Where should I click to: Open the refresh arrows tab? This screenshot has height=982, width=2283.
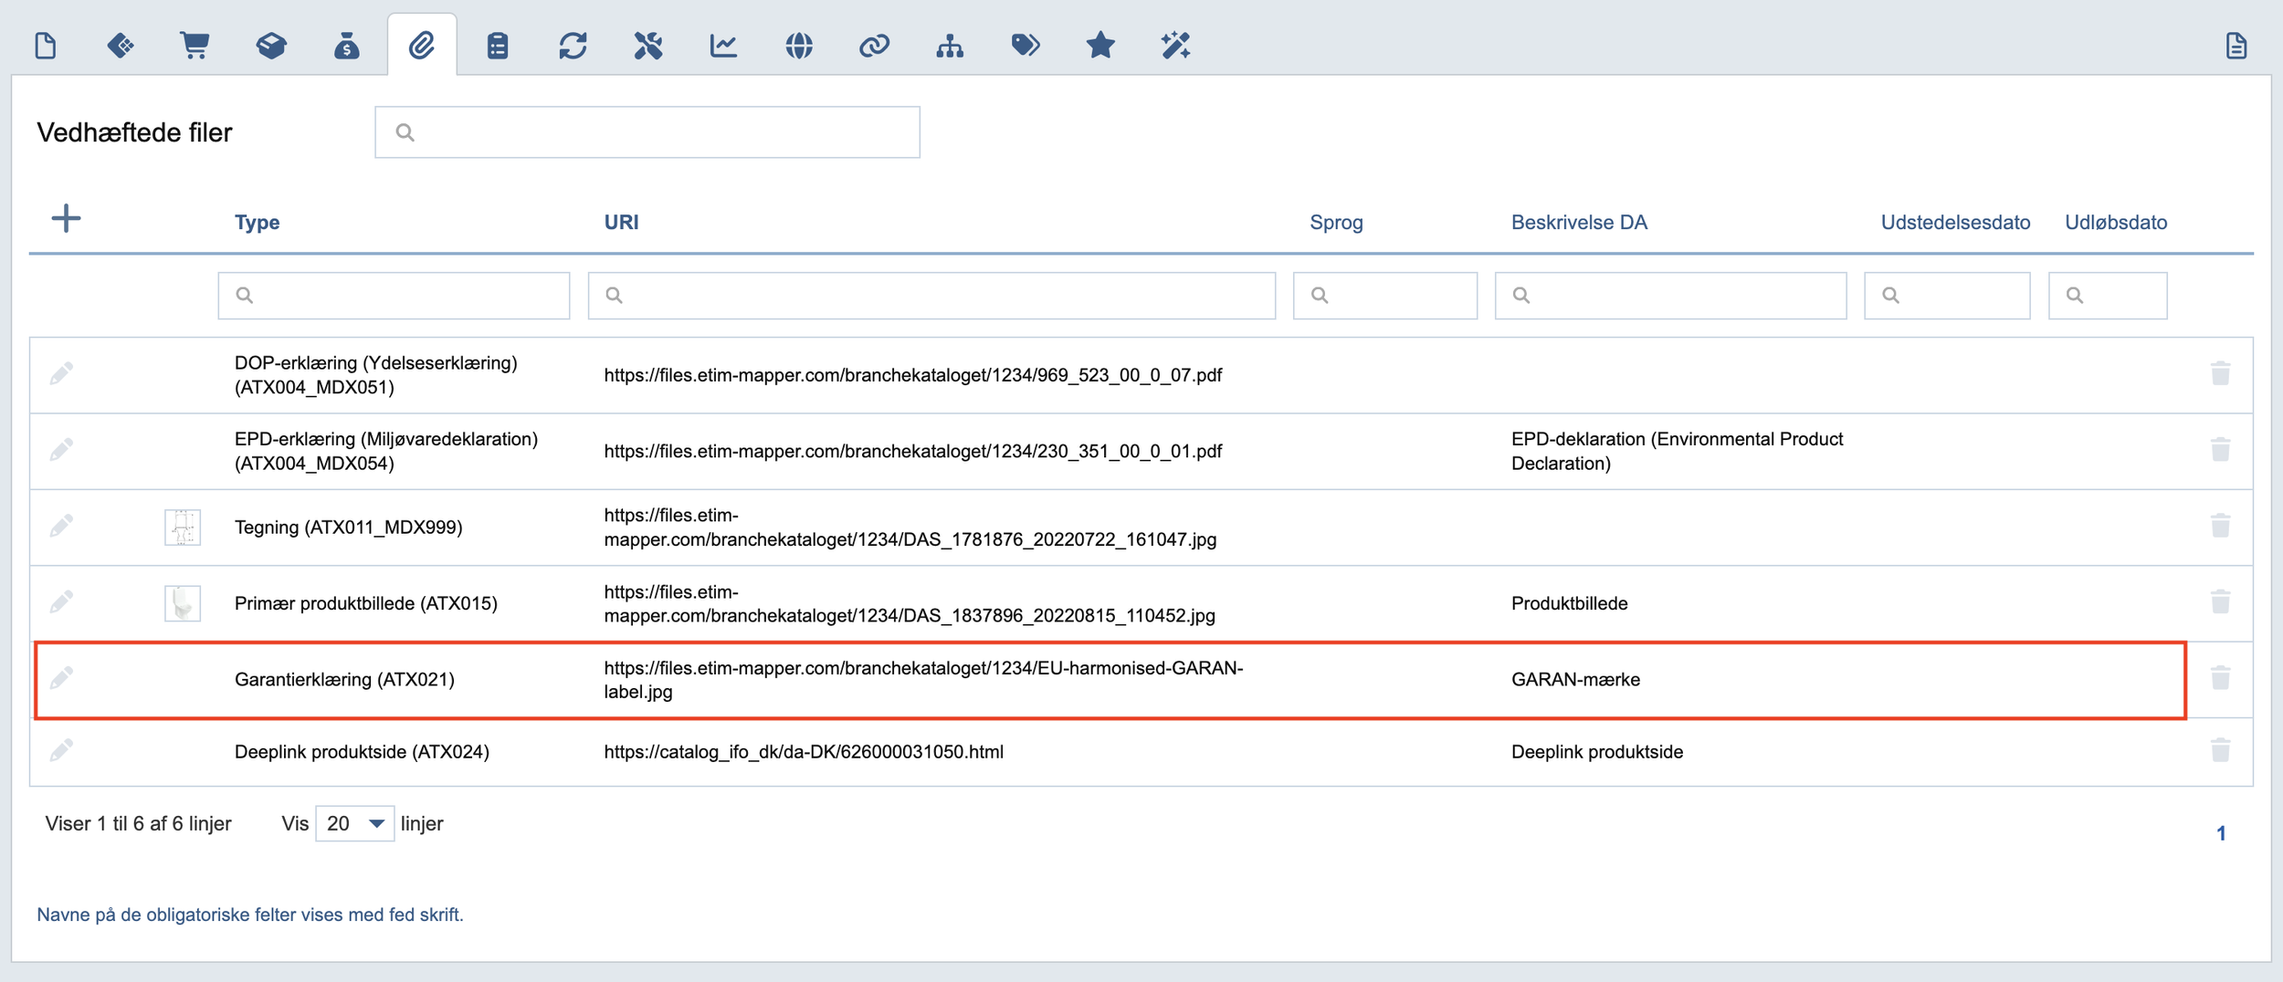click(x=573, y=45)
